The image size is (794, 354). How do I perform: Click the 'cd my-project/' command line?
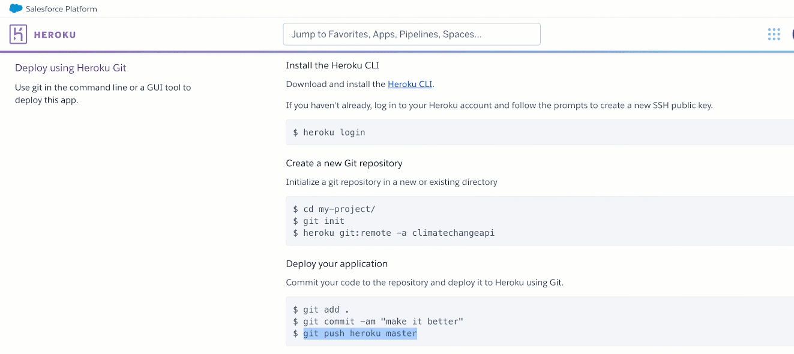tap(334, 209)
